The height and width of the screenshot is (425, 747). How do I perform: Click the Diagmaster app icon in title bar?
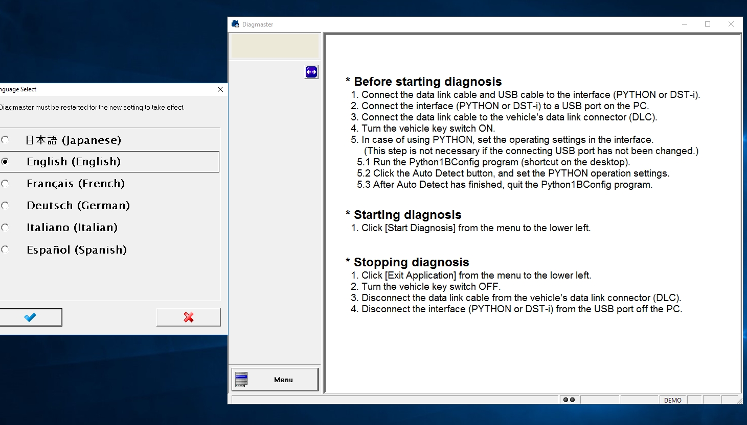235,24
